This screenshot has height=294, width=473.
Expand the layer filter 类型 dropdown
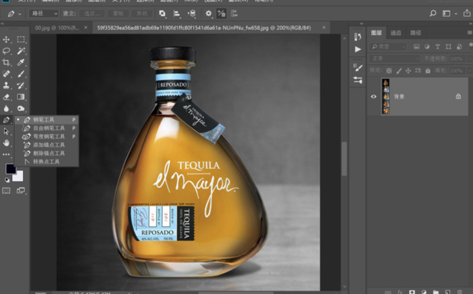click(x=389, y=47)
